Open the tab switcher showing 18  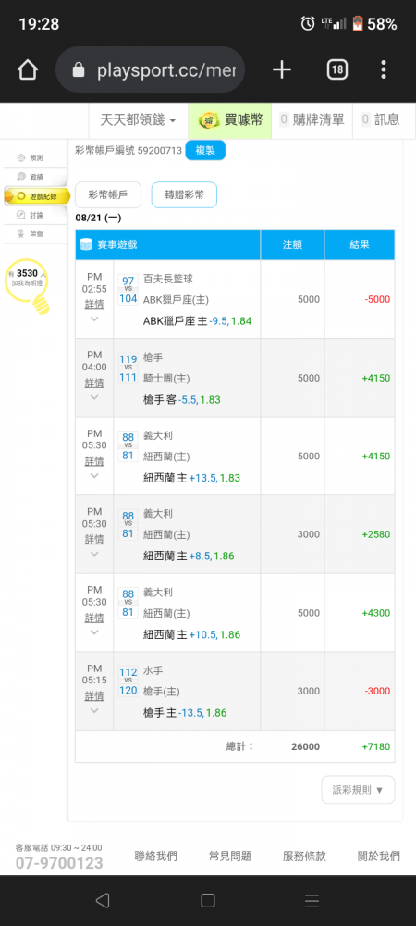[337, 70]
